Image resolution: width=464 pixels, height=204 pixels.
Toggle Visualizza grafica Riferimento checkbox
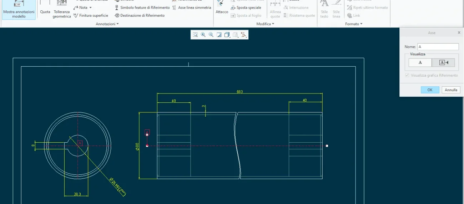point(407,75)
